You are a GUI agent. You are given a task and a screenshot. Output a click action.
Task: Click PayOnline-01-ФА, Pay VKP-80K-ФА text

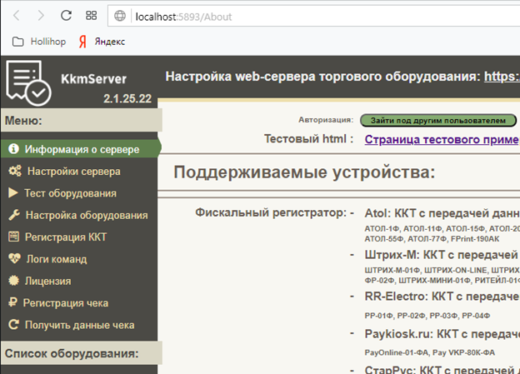pyautogui.click(x=430, y=353)
